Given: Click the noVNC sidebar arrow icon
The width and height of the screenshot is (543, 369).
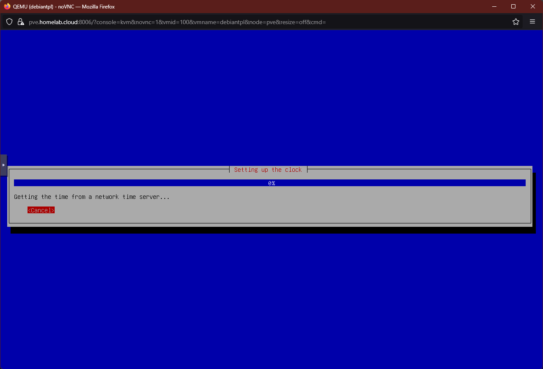Looking at the screenshot, I should (3, 165).
